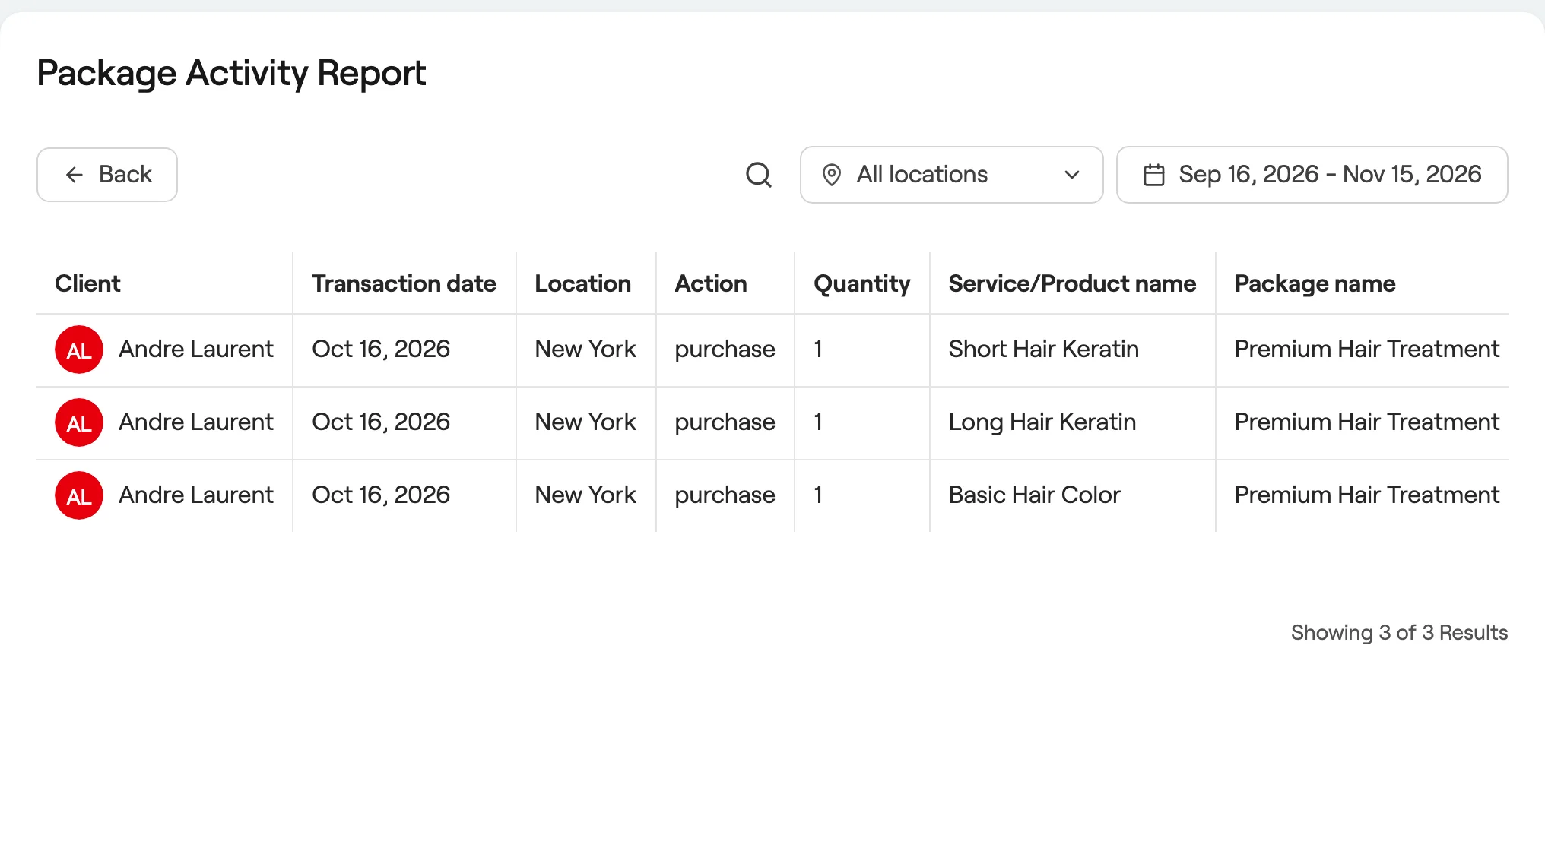This screenshot has height=851, width=1545.
Task: Select Andre Laurent in Short Hair Keratin row
Action: pos(196,349)
